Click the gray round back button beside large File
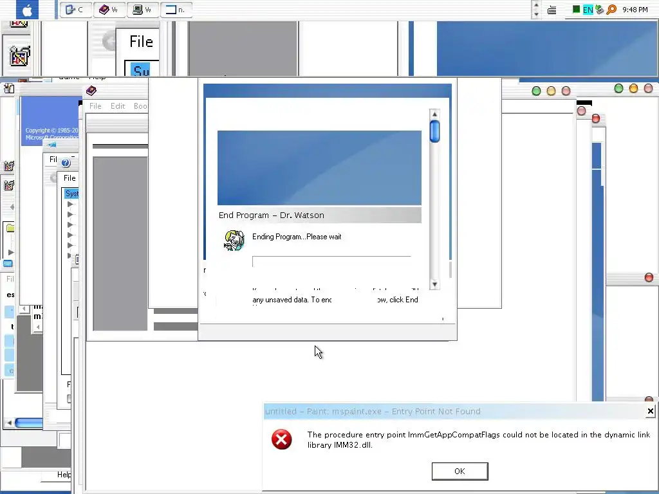Screen dimensions: 659x494 (109, 41)
